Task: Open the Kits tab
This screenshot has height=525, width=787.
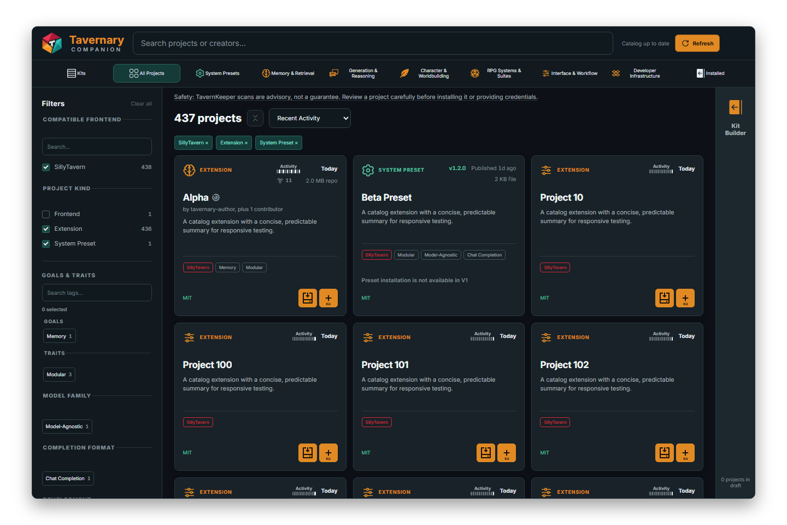Action: coord(77,73)
